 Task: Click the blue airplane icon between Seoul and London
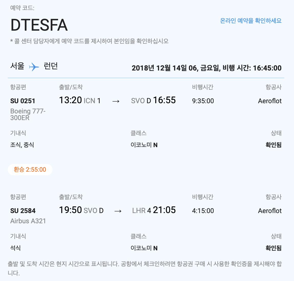point(34,67)
